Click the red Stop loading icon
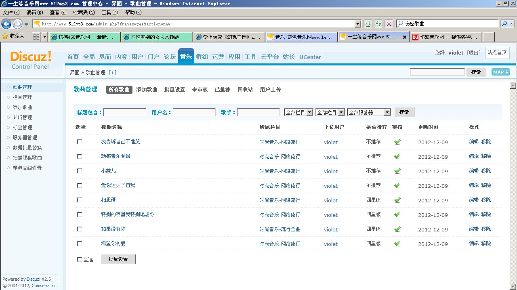Screen dimensions: 517x290 (x=389, y=24)
